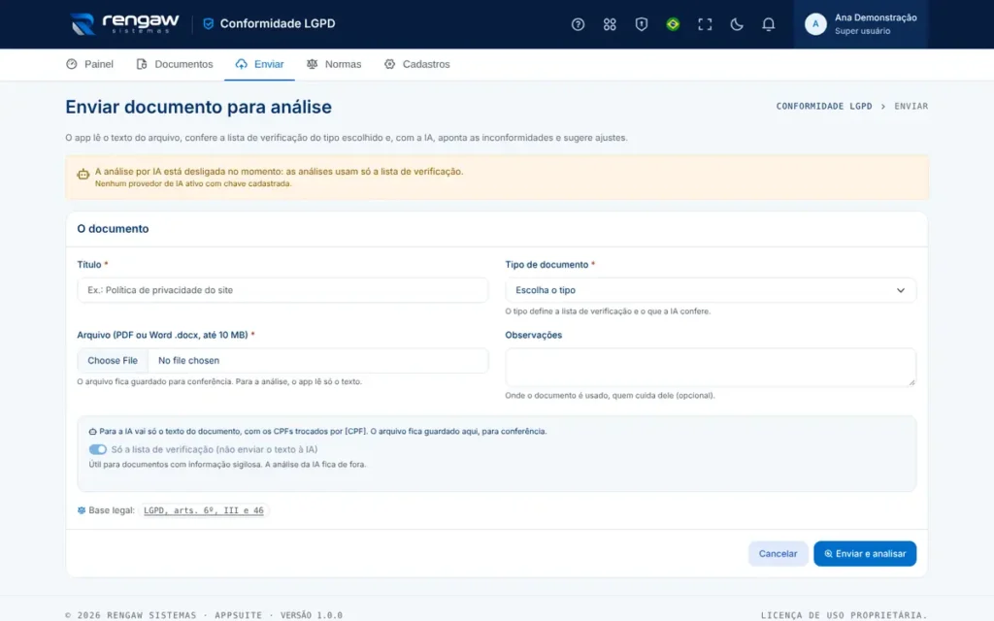The image size is (994, 621).
Task: Click the Título input field
Action: pos(282,290)
